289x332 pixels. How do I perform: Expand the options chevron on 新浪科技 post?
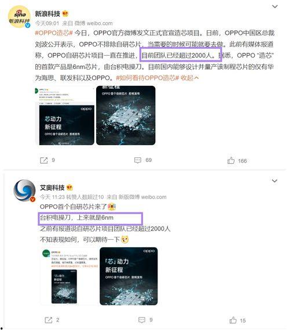point(275,6)
